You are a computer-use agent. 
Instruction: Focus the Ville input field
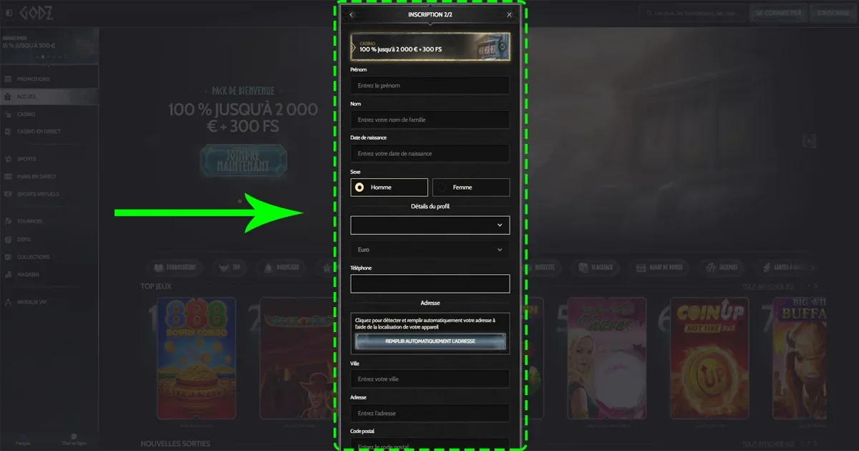click(x=430, y=379)
